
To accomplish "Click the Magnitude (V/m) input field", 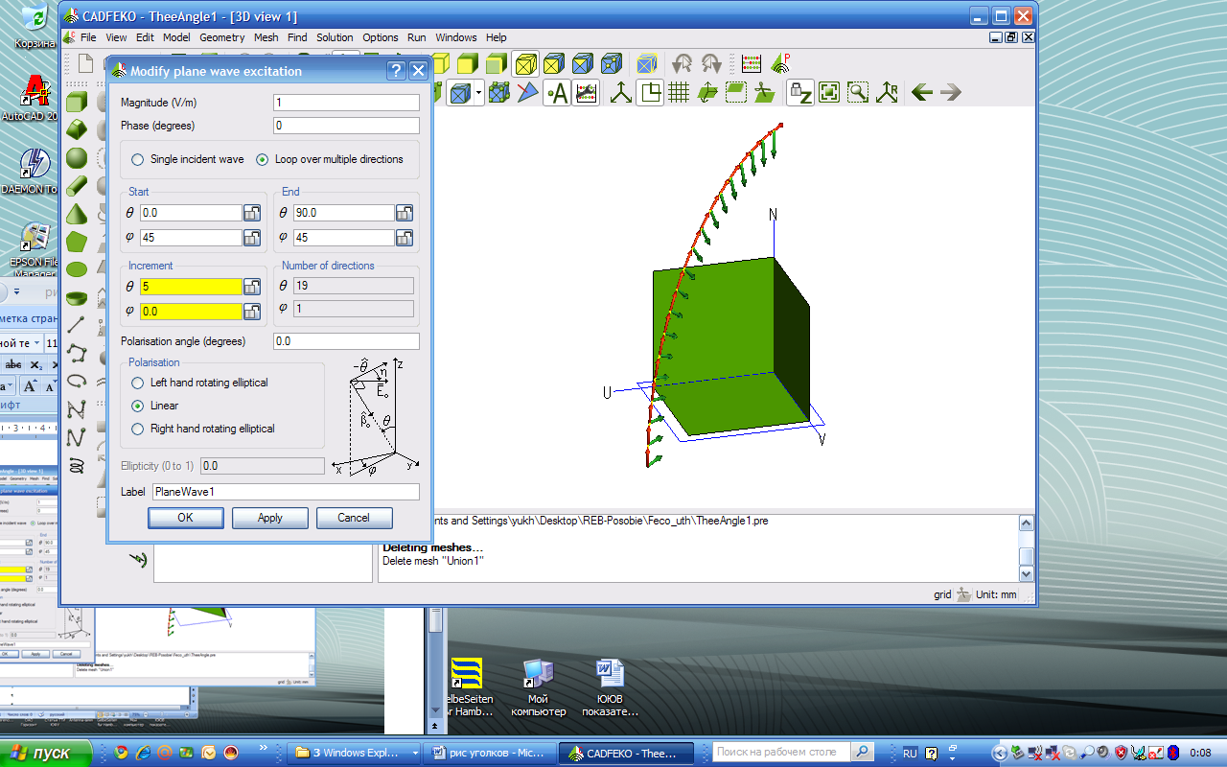I will (346, 103).
